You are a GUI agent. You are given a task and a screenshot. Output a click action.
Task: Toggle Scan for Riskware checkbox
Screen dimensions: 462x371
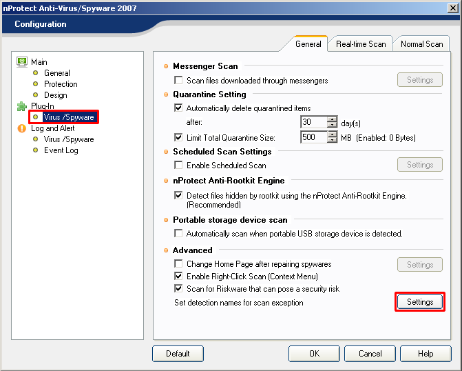point(178,289)
